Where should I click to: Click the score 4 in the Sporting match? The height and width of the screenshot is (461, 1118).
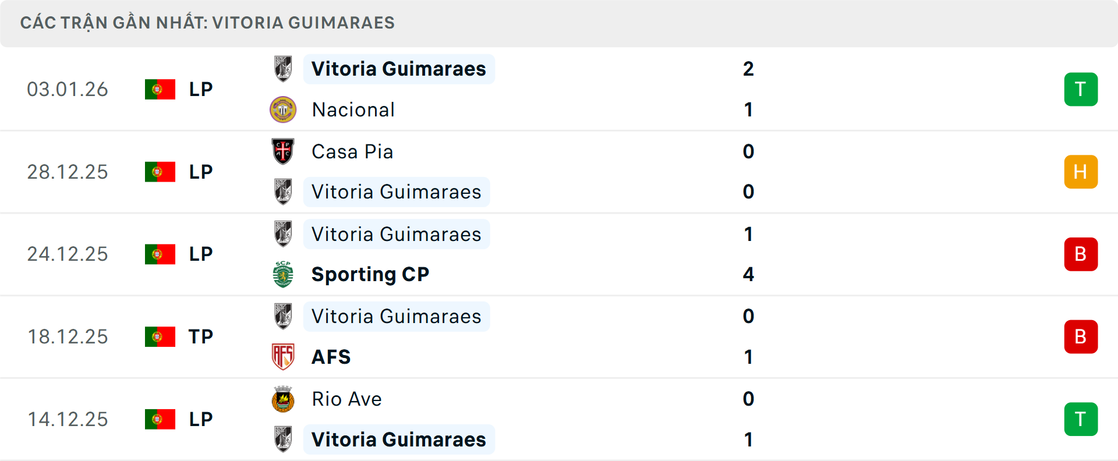pos(749,274)
